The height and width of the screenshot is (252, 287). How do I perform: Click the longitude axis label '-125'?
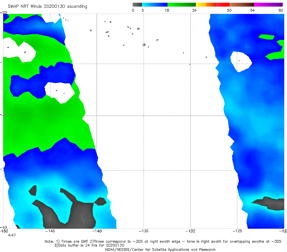(237, 231)
